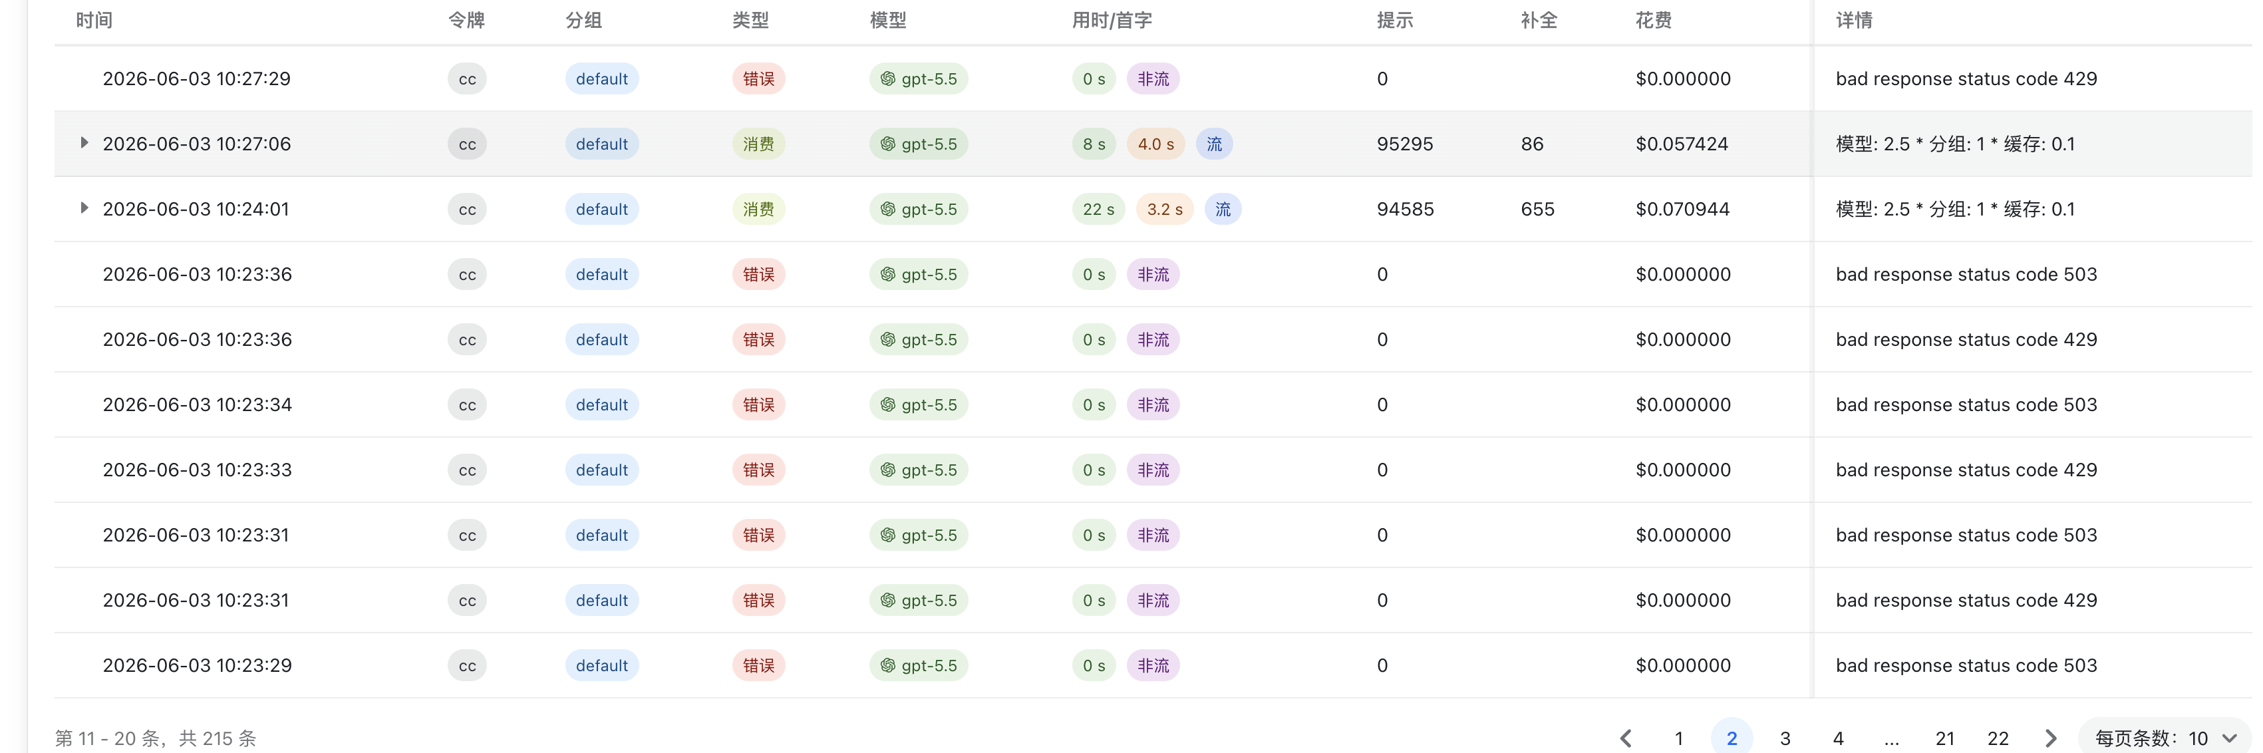Click gpt-5.5 model tag in 10:23:34 row

[919, 405]
